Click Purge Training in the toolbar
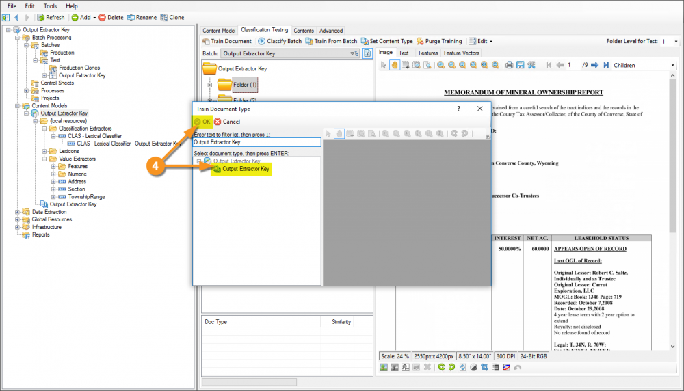Viewport: 684px width, 391px height. click(438, 41)
